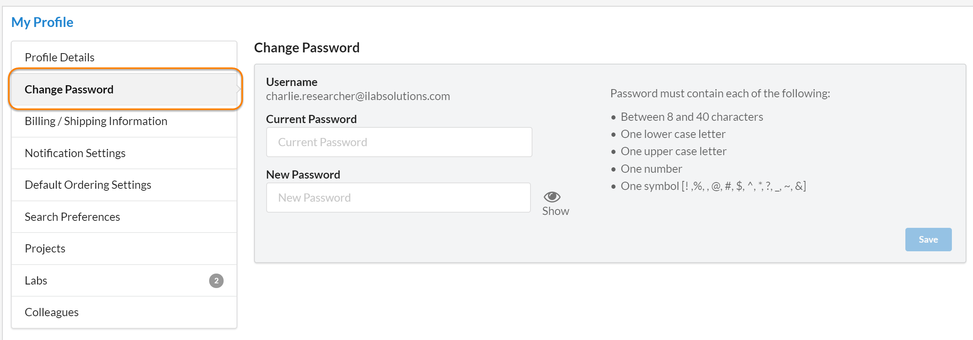Click the My Profile page title

42,22
